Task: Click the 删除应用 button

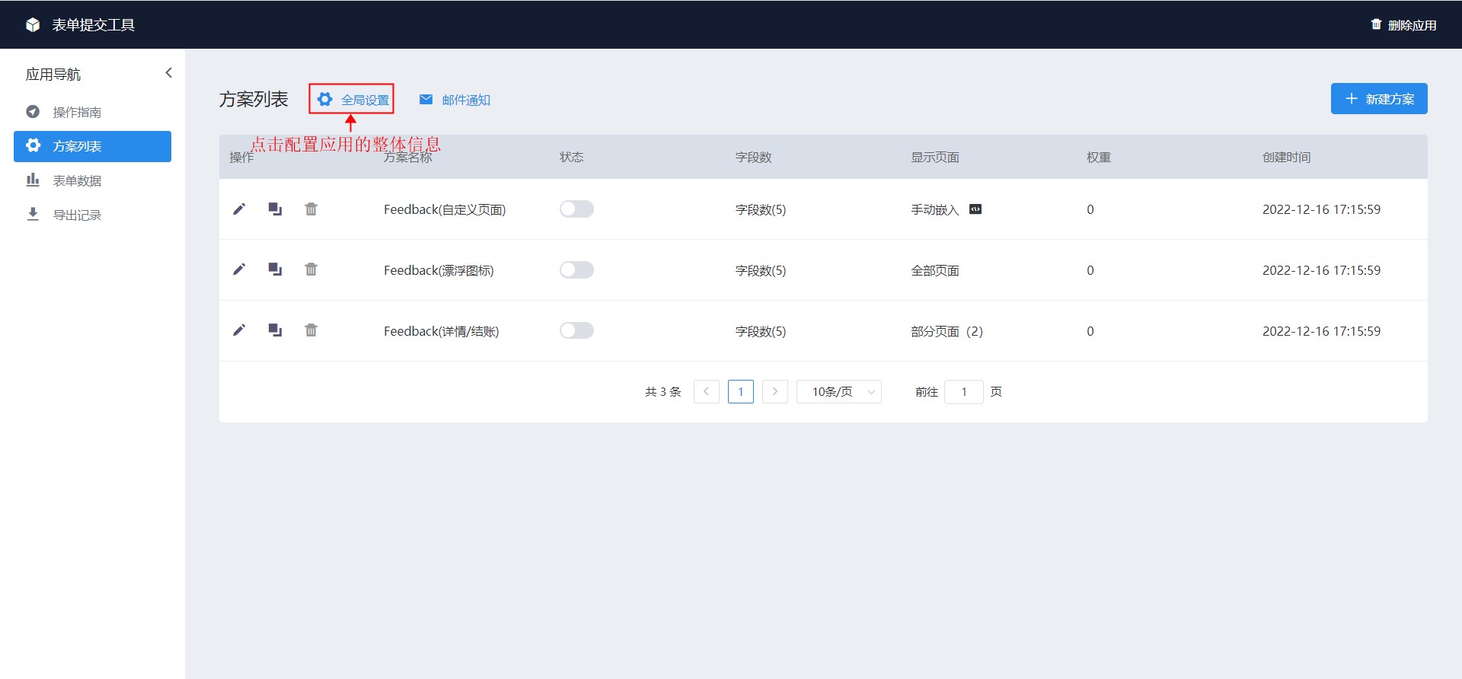Action: pos(1403,25)
